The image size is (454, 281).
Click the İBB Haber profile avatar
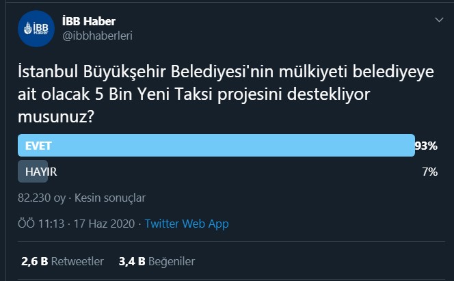pos(36,29)
